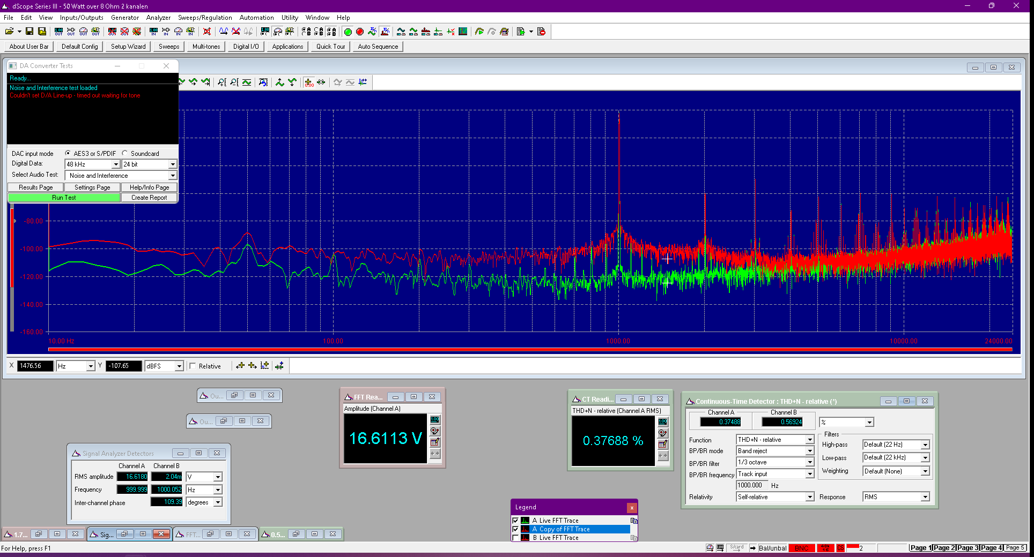Click the Quick Tour user bar button
Screen dimensions: 1034x557
(330, 47)
